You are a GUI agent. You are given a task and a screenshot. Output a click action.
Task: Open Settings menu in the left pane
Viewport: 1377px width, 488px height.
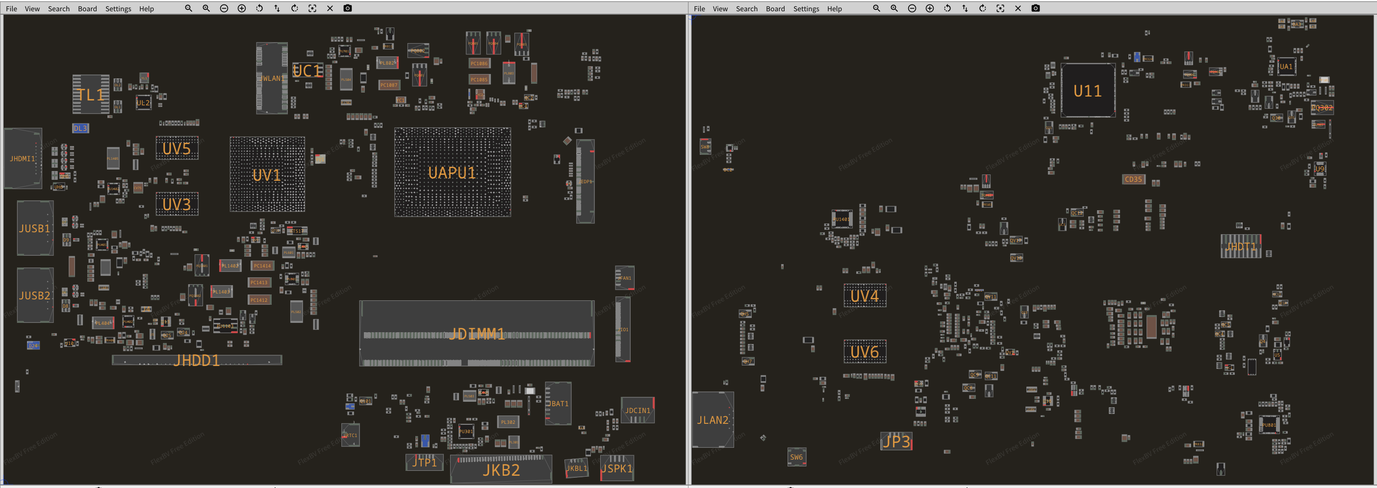118,9
